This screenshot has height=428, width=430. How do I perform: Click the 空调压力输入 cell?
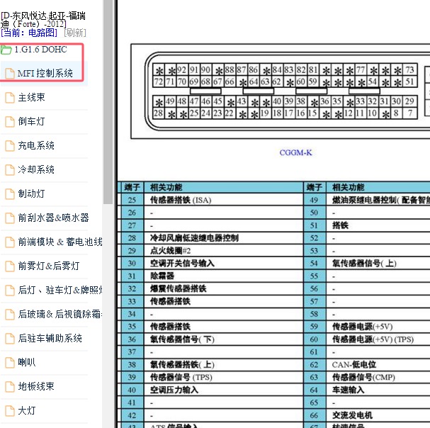pos(223,390)
